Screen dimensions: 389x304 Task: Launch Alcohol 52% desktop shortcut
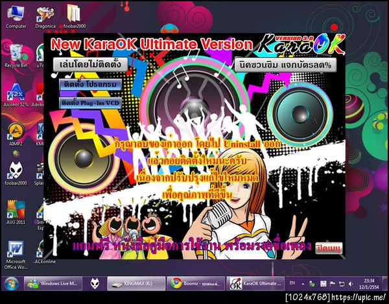(x=16, y=95)
